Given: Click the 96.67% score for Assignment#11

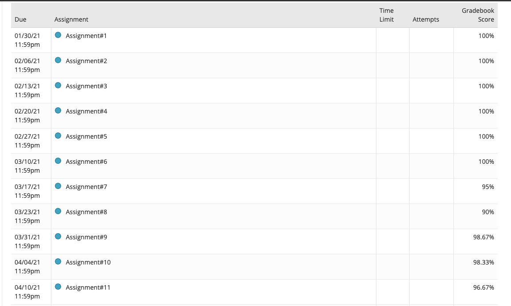Looking at the screenshot, I should (x=484, y=287).
